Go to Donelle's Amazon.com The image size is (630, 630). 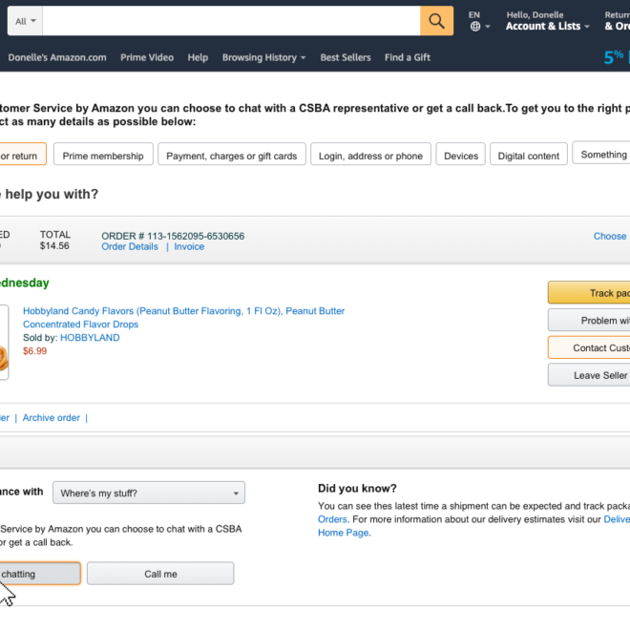[57, 57]
